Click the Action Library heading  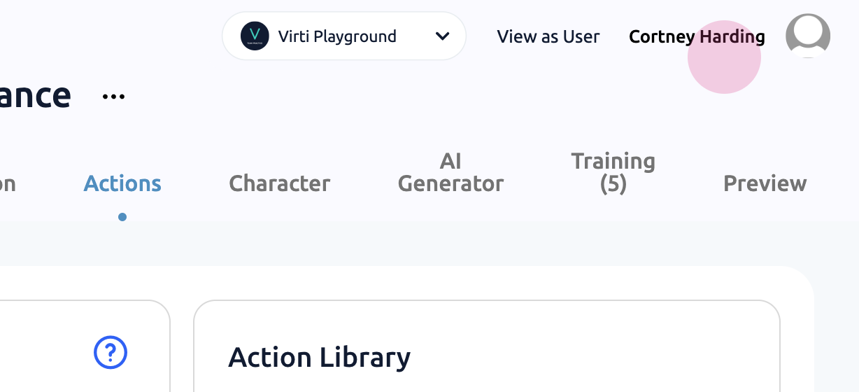click(319, 358)
